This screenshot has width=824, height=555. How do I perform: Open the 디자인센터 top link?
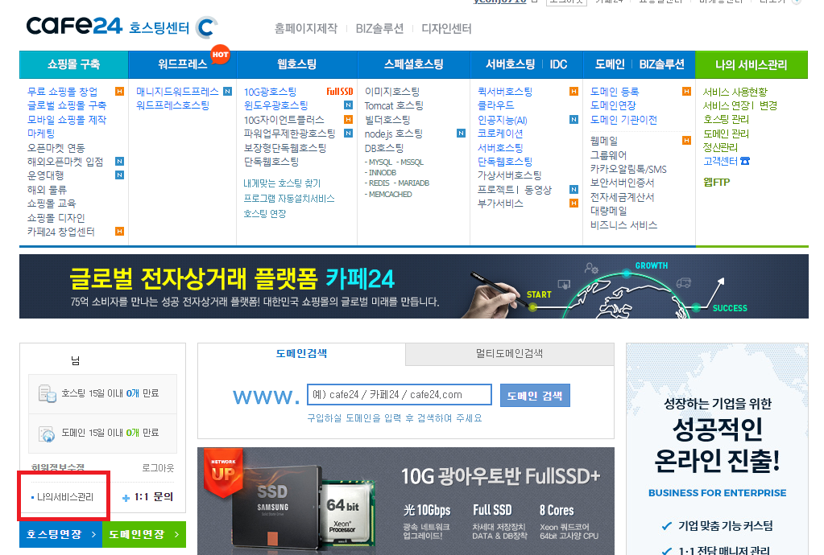pyautogui.click(x=447, y=28)
